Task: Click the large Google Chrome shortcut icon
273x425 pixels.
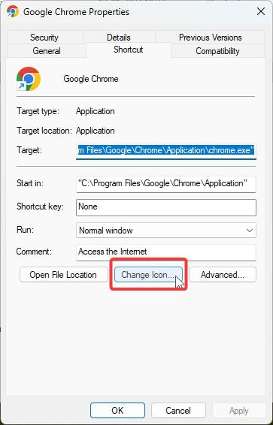Action: [29, 79]
